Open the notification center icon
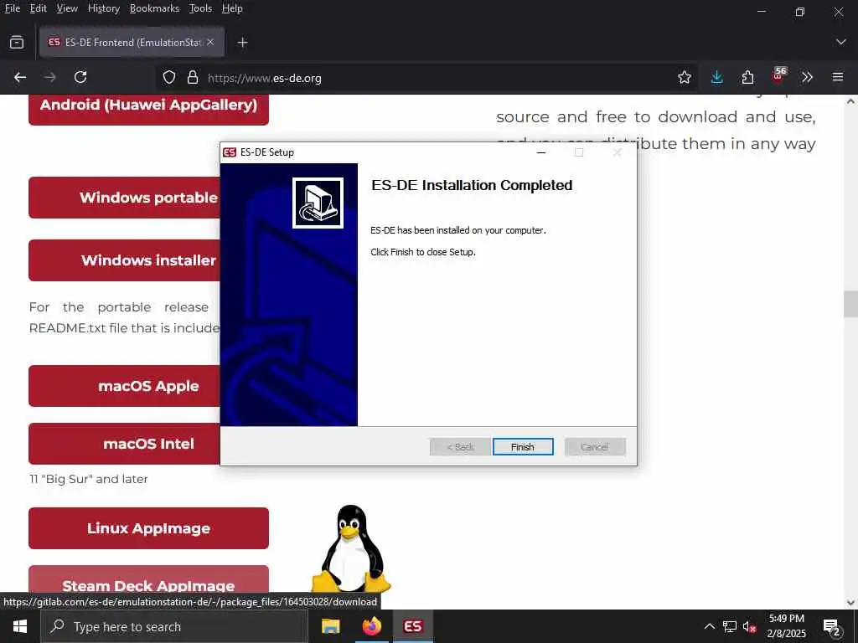Viewport: 858px width, 643px height. point(832,626)
